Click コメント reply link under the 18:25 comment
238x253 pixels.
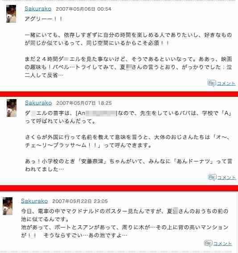(226, 178)
